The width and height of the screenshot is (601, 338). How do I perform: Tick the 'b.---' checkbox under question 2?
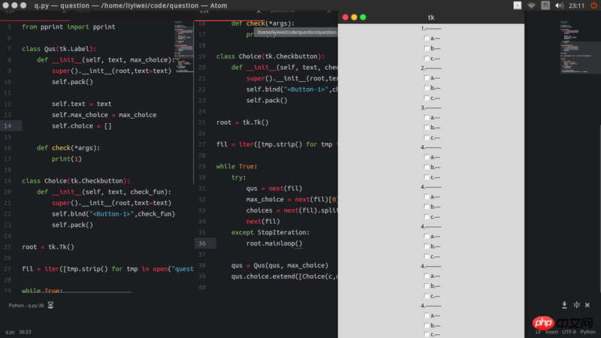click(427, 87)
